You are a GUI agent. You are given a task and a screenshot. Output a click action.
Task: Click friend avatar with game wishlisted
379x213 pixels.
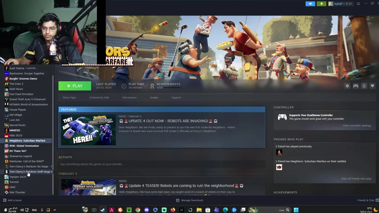(x=279, y=167)
